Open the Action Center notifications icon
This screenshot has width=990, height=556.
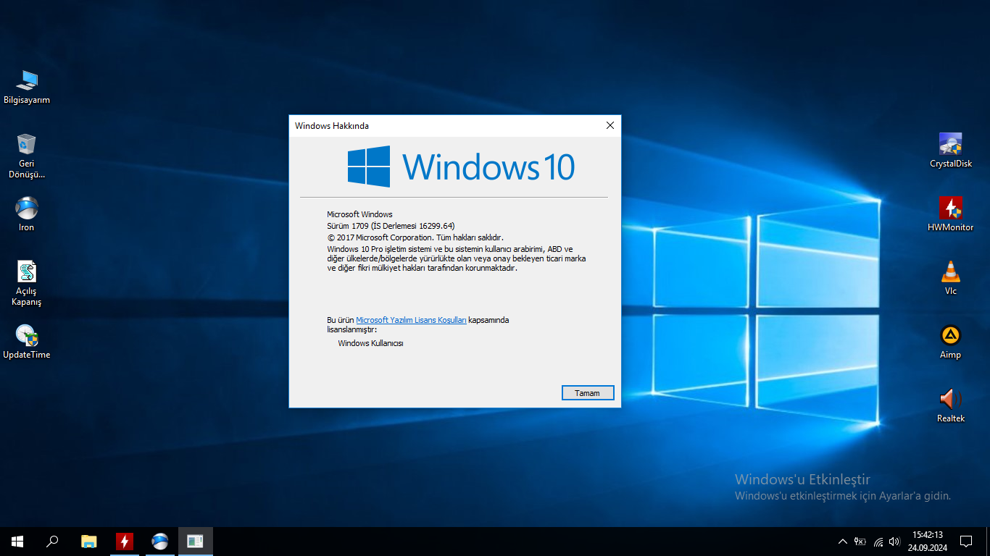coord(966,542)
